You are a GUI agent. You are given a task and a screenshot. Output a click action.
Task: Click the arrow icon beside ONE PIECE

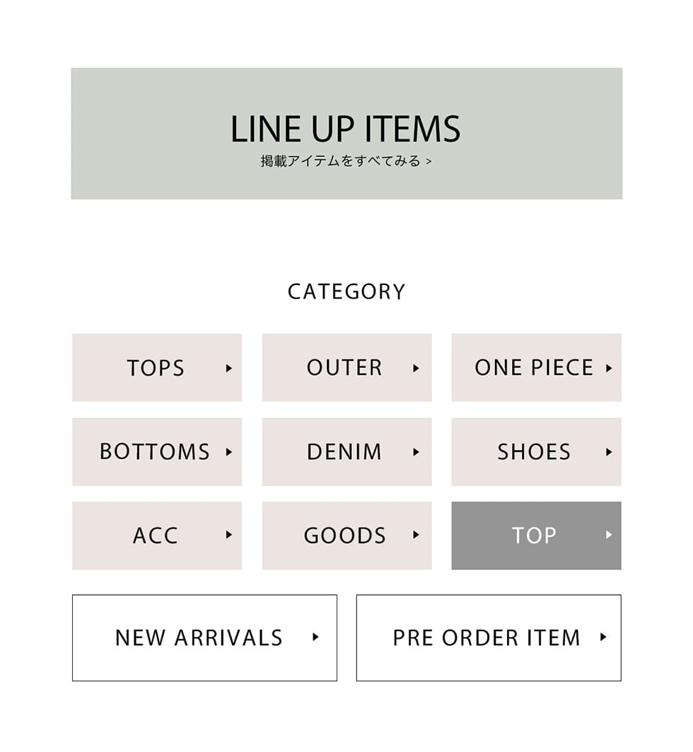tap(609, 368)
